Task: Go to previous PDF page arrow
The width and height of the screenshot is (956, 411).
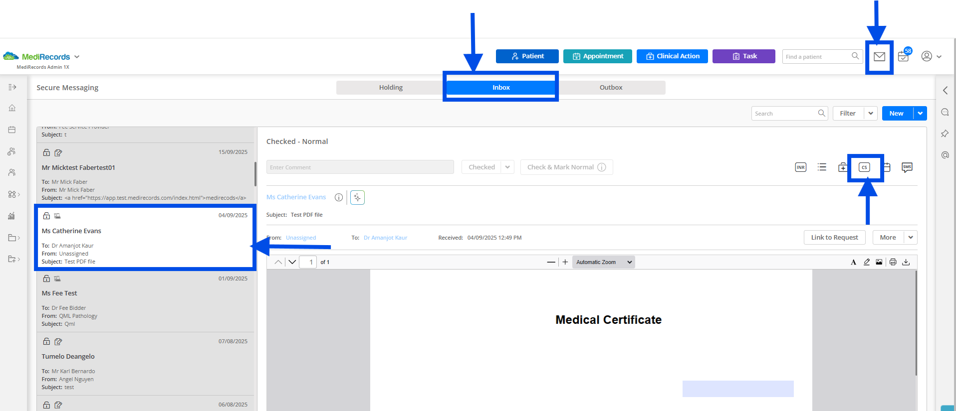Action: point(278,262)
